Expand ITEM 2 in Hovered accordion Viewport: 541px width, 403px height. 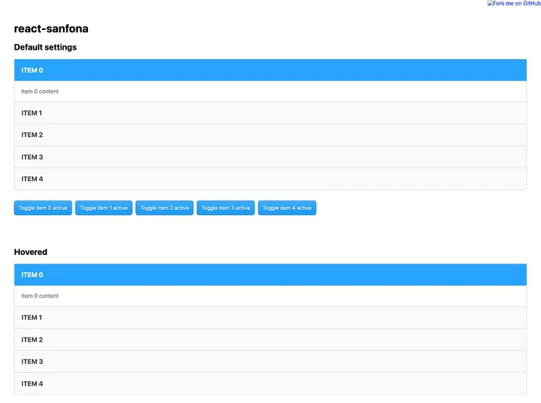[x=270, y=339]
